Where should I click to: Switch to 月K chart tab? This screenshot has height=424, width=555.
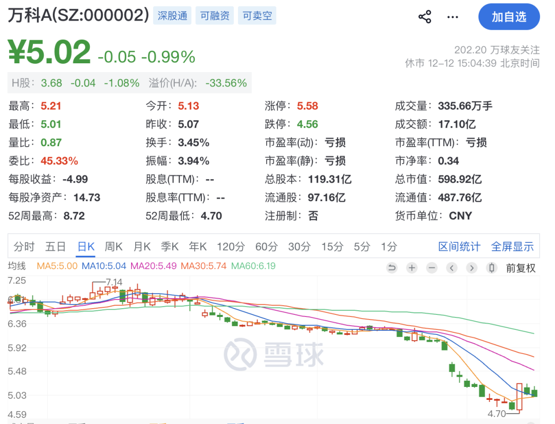pyautogui.click(x=142, y=246)
